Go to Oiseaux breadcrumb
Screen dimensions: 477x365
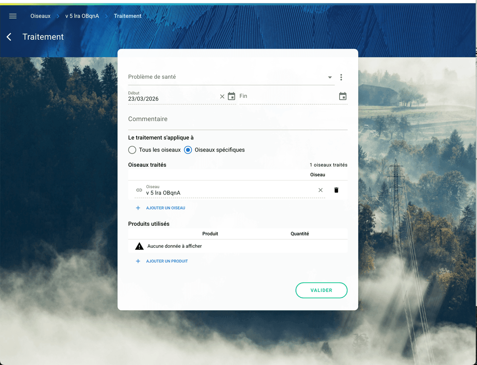tap(40, 16)
